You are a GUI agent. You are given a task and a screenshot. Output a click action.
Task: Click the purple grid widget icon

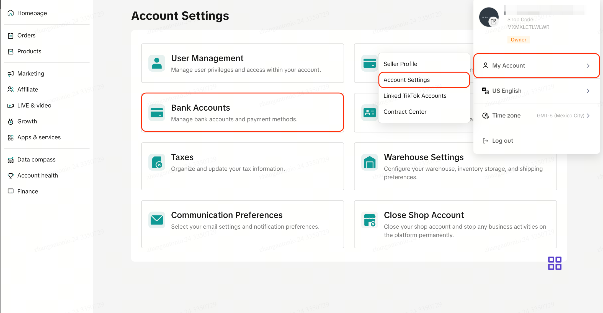[555, 263]
